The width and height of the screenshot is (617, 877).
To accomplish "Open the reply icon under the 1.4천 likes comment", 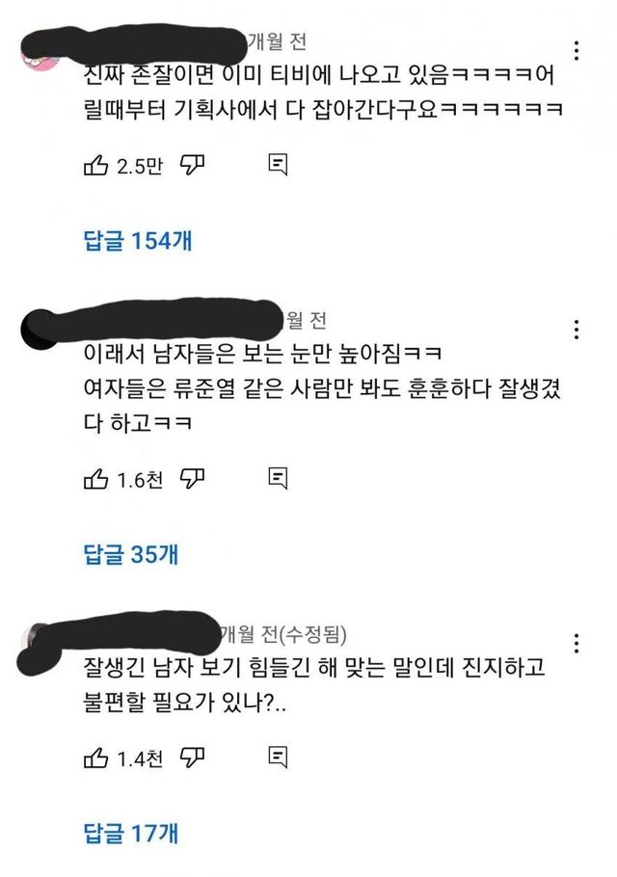I will click(x=278, y=757).
